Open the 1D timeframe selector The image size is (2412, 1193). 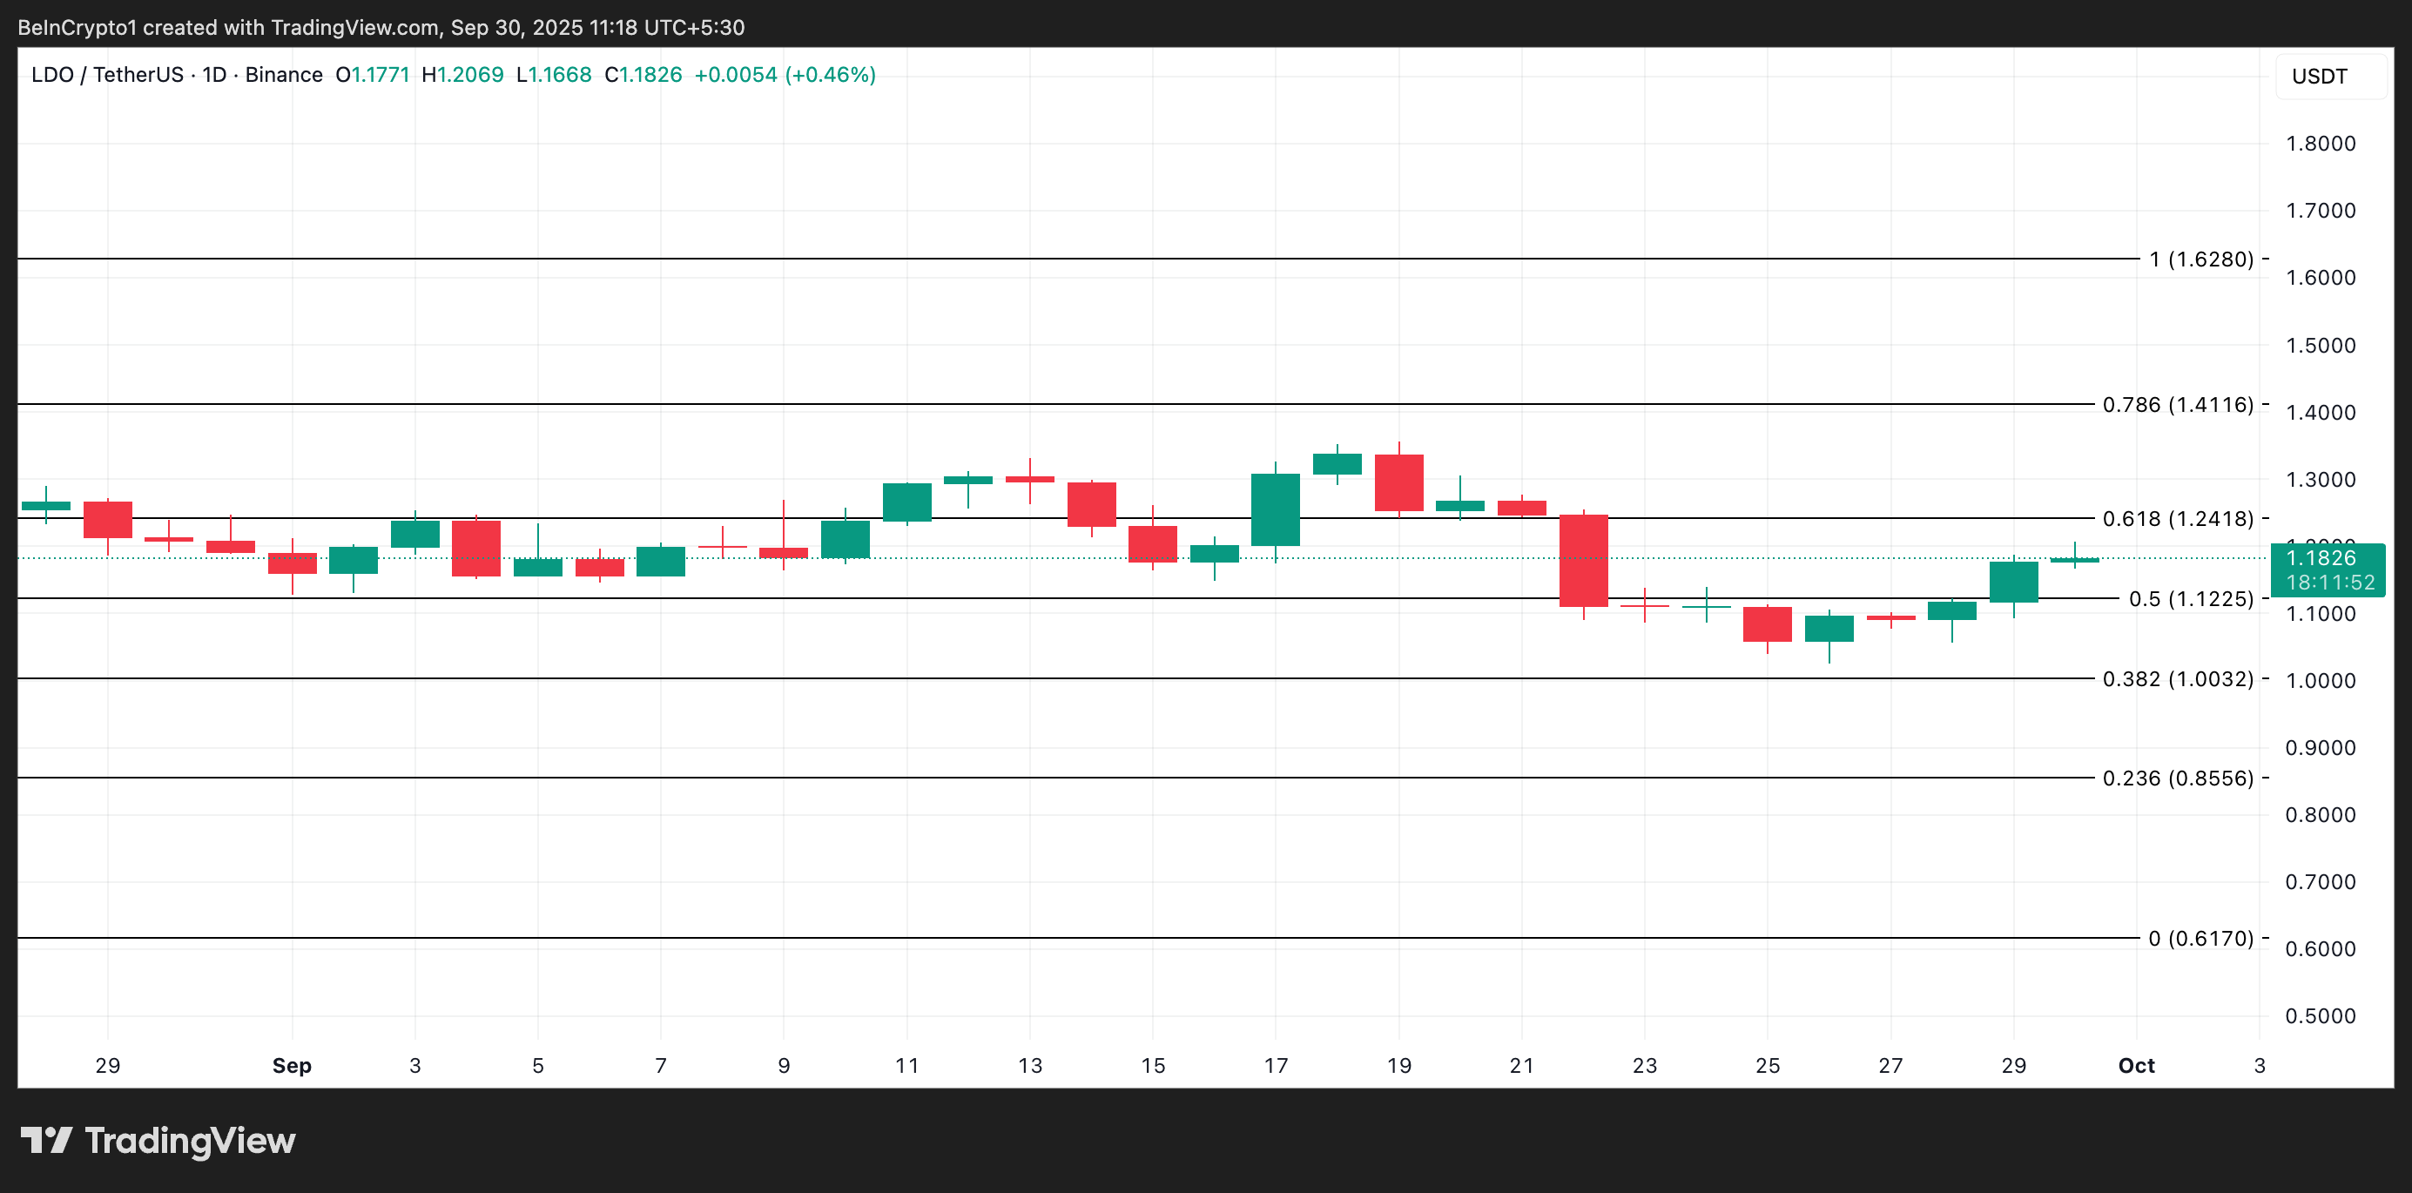pyautogui.click(x=213, y=74)
